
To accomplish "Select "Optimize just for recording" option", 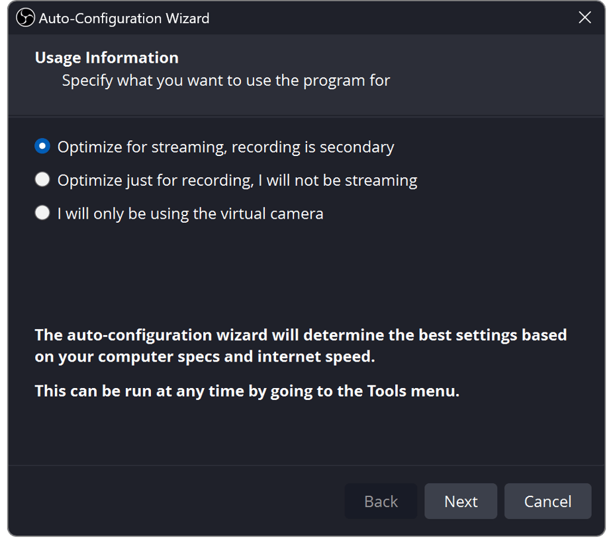I will pos(237,180).
